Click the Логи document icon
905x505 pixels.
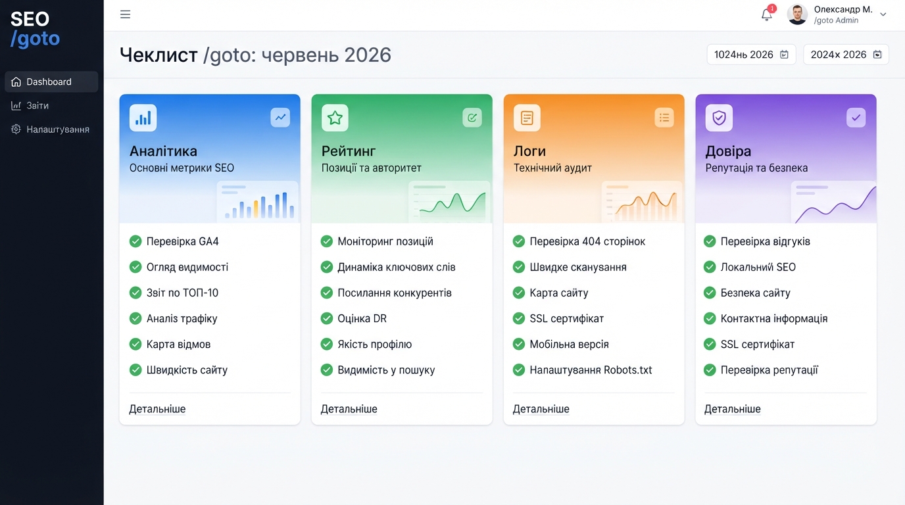point(527,118)
